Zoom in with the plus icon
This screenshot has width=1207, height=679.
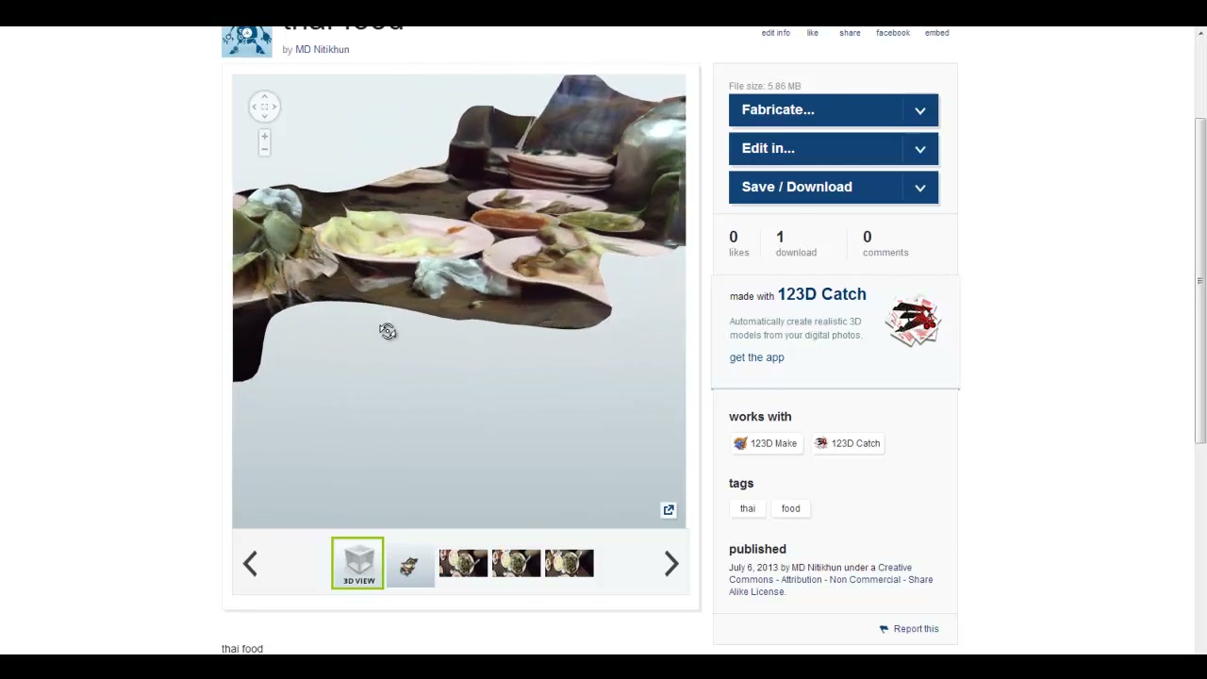click(x=264, y=137)
